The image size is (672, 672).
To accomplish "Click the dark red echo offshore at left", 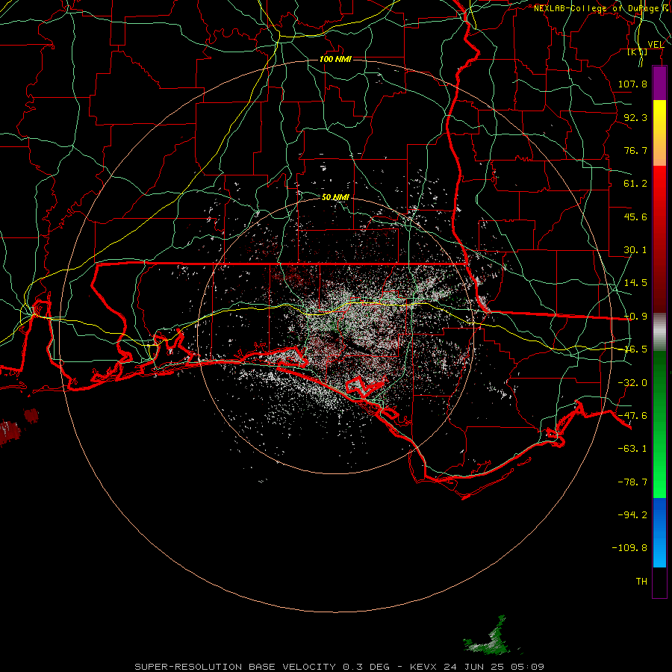I will tap(10, 432).
